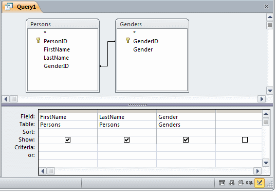Select asterisk in Genders table

[x=135, y=32]
